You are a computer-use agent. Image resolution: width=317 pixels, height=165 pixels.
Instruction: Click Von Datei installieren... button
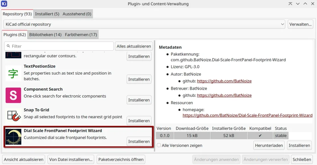pyautogui.click(x=71, y=159)
